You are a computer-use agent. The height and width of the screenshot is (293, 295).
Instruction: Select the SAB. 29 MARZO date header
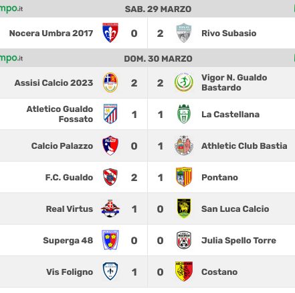[x=158, y=9]
